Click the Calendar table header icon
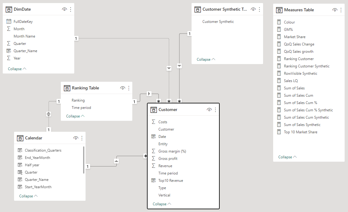348x212 pixels. point(20,138)
